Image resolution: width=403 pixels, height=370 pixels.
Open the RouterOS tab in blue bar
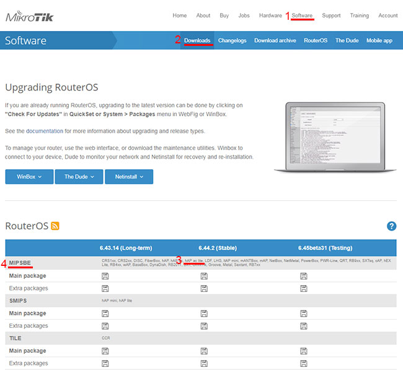pyautogui.click(x=316, y=40)
